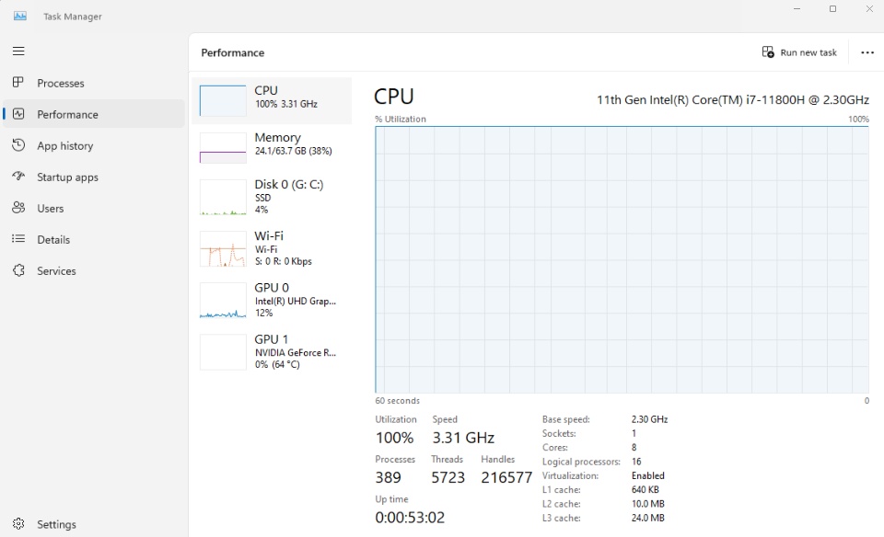This screenshot has height=537, width=884.
Task: Click the Settings gear icon
Action: (18, 524)
